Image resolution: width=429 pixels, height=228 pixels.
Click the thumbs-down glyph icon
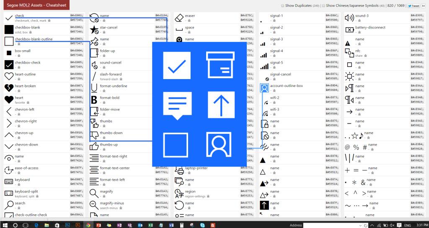pos(94,135)
